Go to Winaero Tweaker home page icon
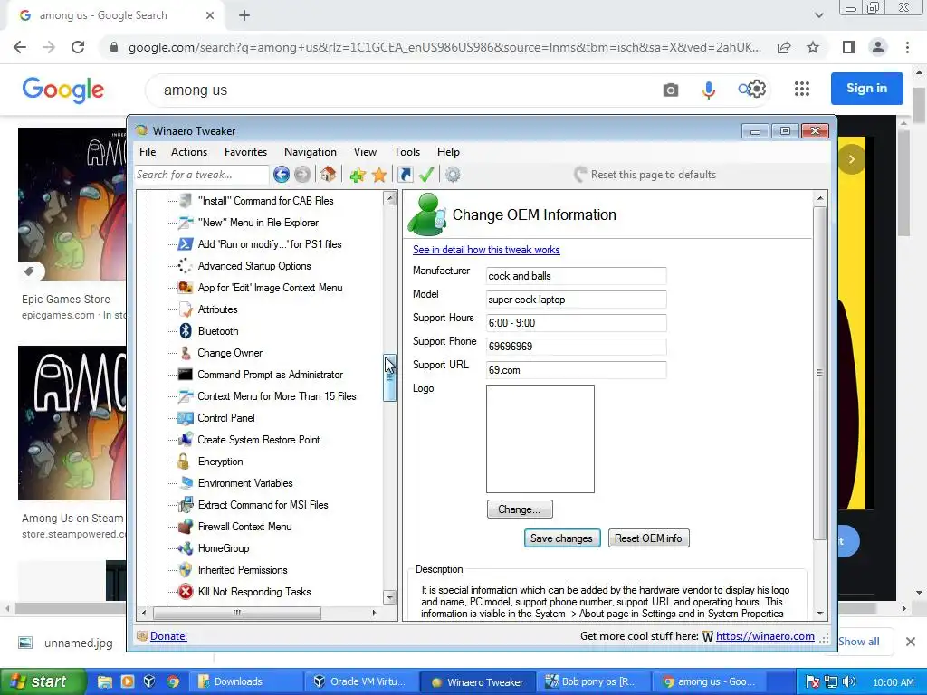 (328, 175)
